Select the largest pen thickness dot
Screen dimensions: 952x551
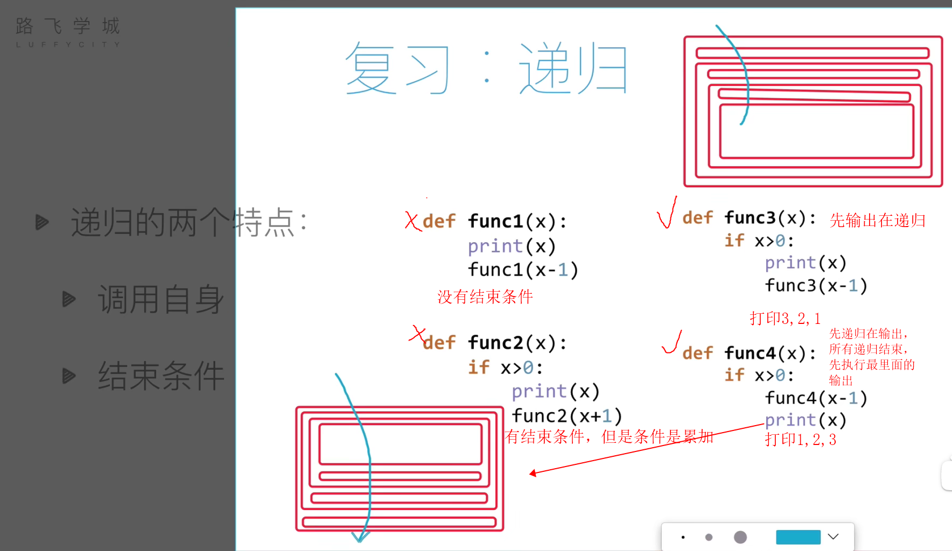[x=740, y=537]
